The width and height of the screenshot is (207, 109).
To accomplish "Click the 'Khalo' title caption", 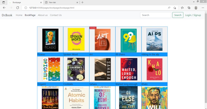I will [x=144, y=84].
